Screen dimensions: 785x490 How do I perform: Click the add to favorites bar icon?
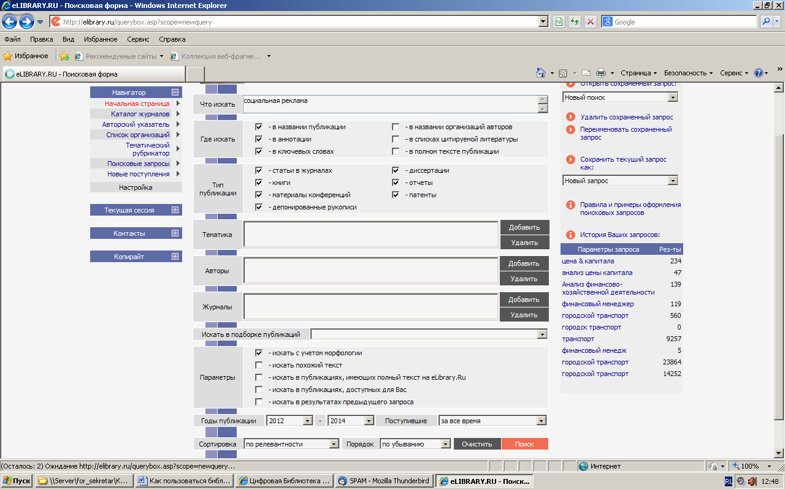[64, 56]
